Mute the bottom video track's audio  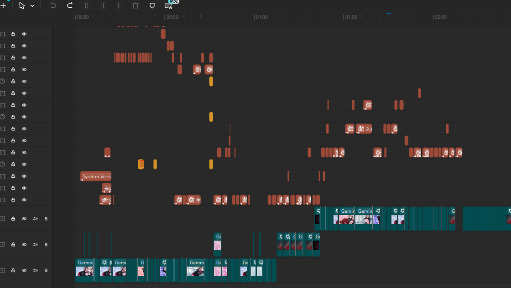[x=35, y=271]
